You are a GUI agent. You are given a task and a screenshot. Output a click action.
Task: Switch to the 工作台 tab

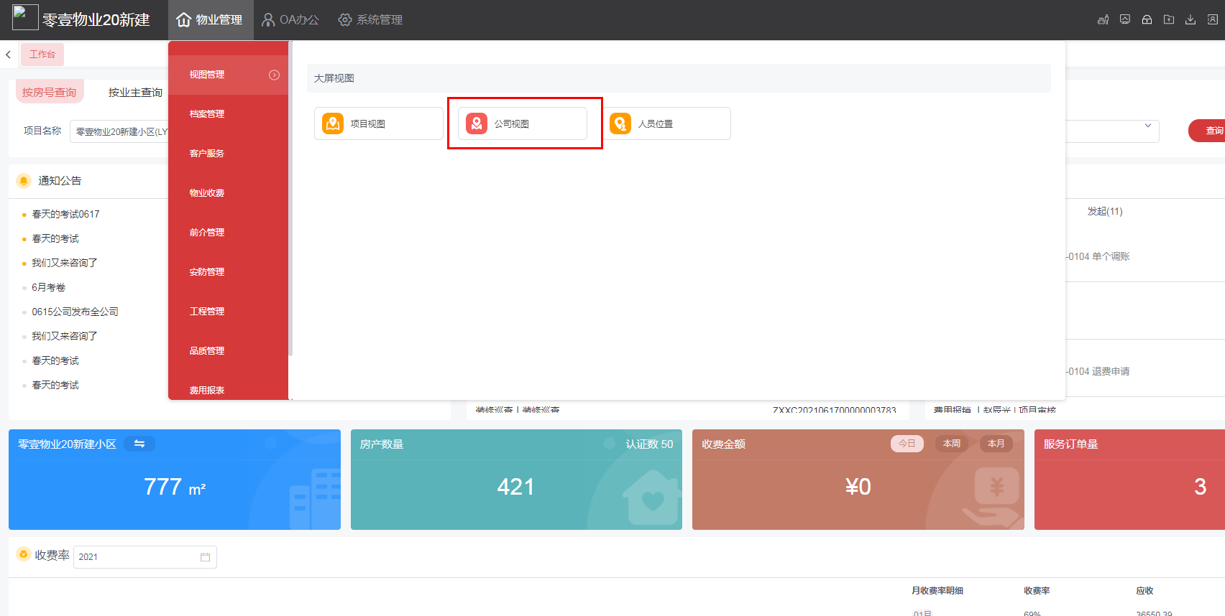point(42,55)
